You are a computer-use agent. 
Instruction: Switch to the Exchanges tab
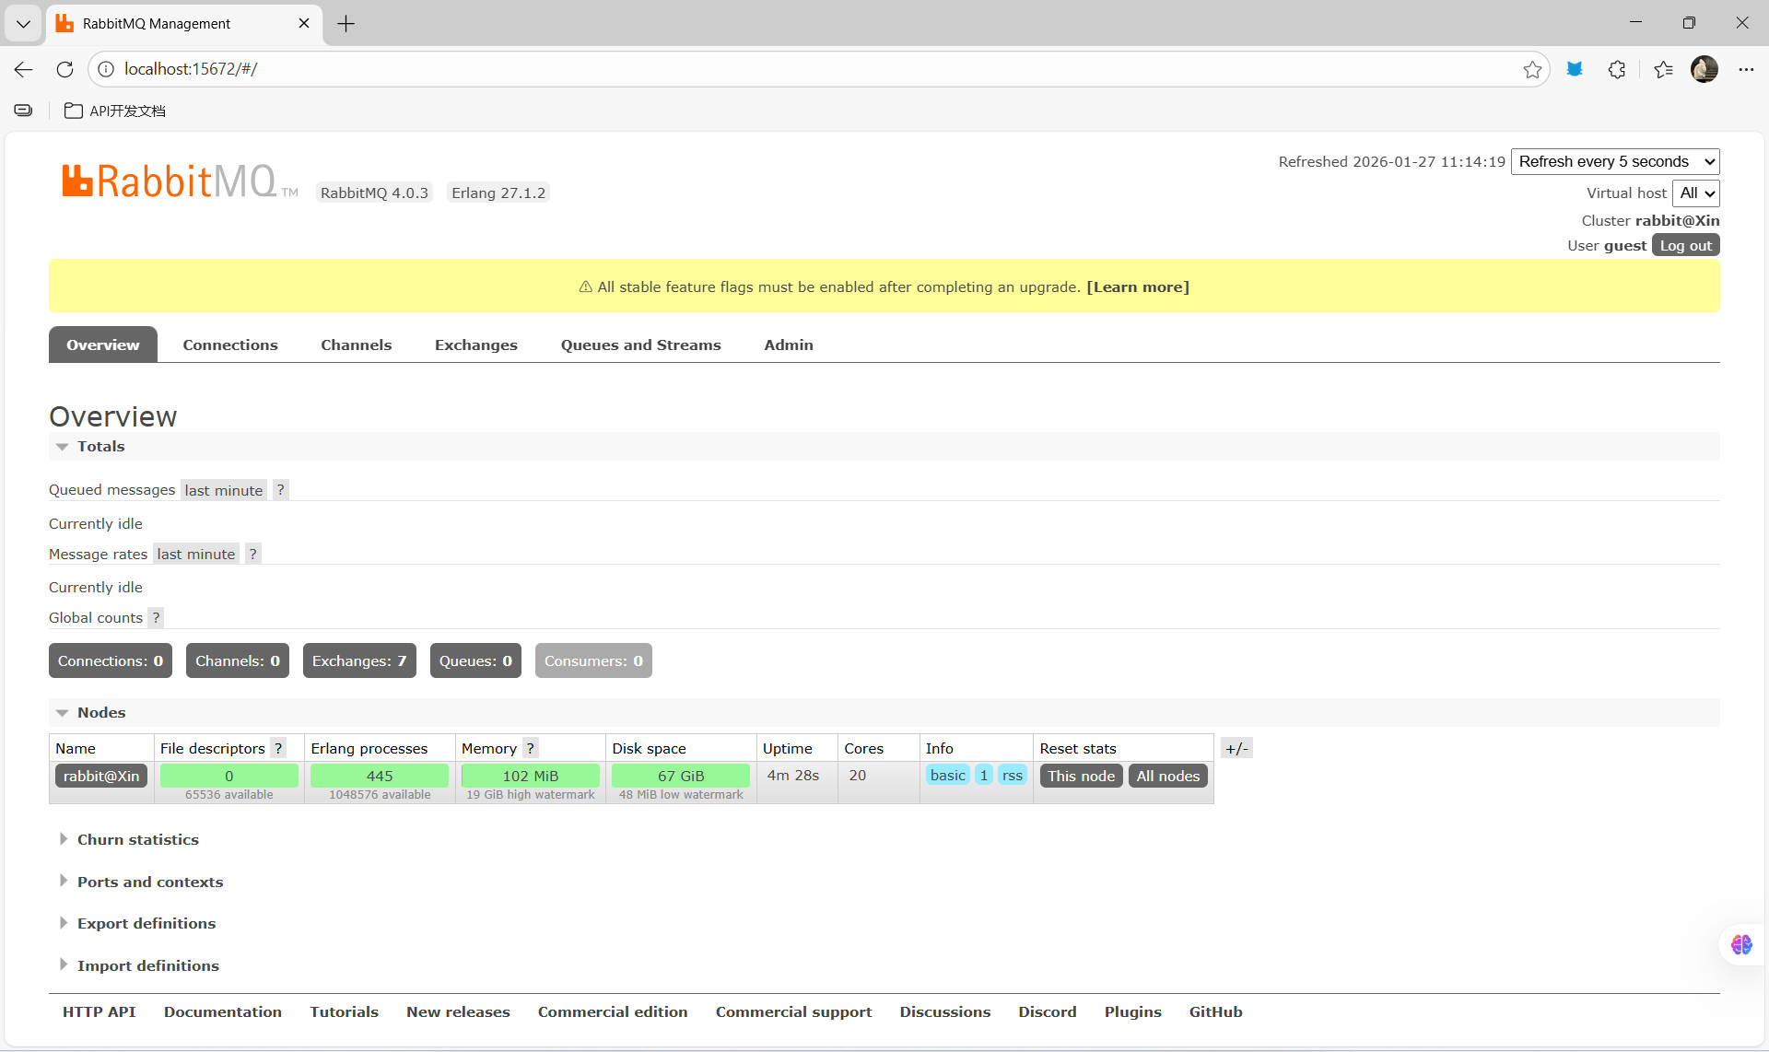475,345
